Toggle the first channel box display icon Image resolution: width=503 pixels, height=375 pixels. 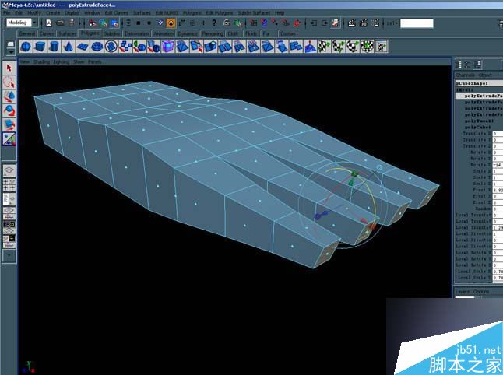pyautogui.click(x=458, y=65)
